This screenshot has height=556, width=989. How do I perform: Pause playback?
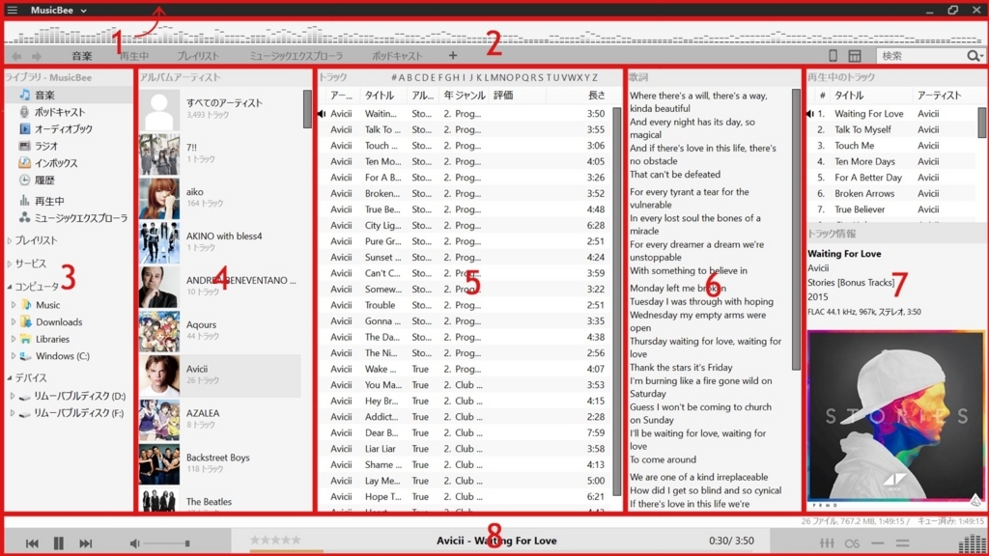(x=59, y=542)
